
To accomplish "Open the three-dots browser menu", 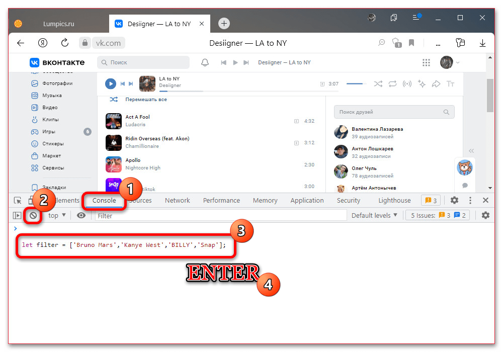I will click(438, 45).
